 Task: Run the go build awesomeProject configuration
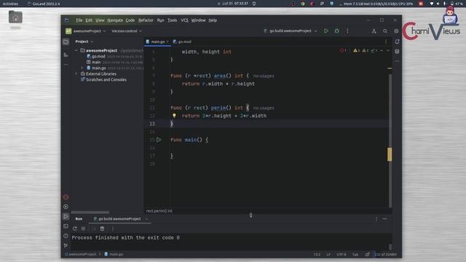pyautogui.click(x=326, y=31)
